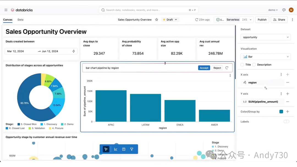This screenshot has width=297, height=167.
Task: Publish the dashboard
Action: (x=262, y=20)
